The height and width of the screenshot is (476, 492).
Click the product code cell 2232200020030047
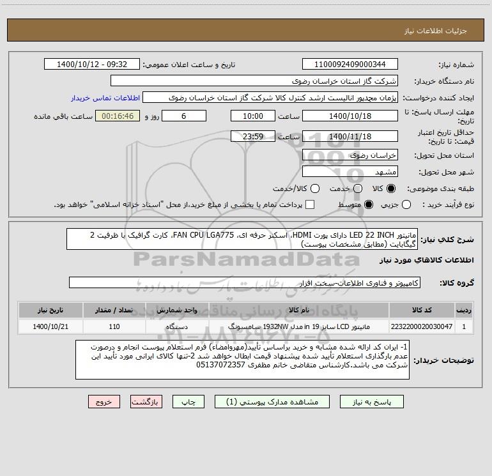pyautogui.click(x=422, y=326)
